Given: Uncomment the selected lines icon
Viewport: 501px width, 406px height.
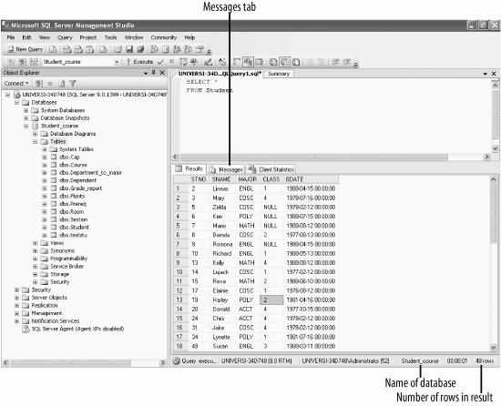Looking at the screenshot, I should tap(322, 62).
